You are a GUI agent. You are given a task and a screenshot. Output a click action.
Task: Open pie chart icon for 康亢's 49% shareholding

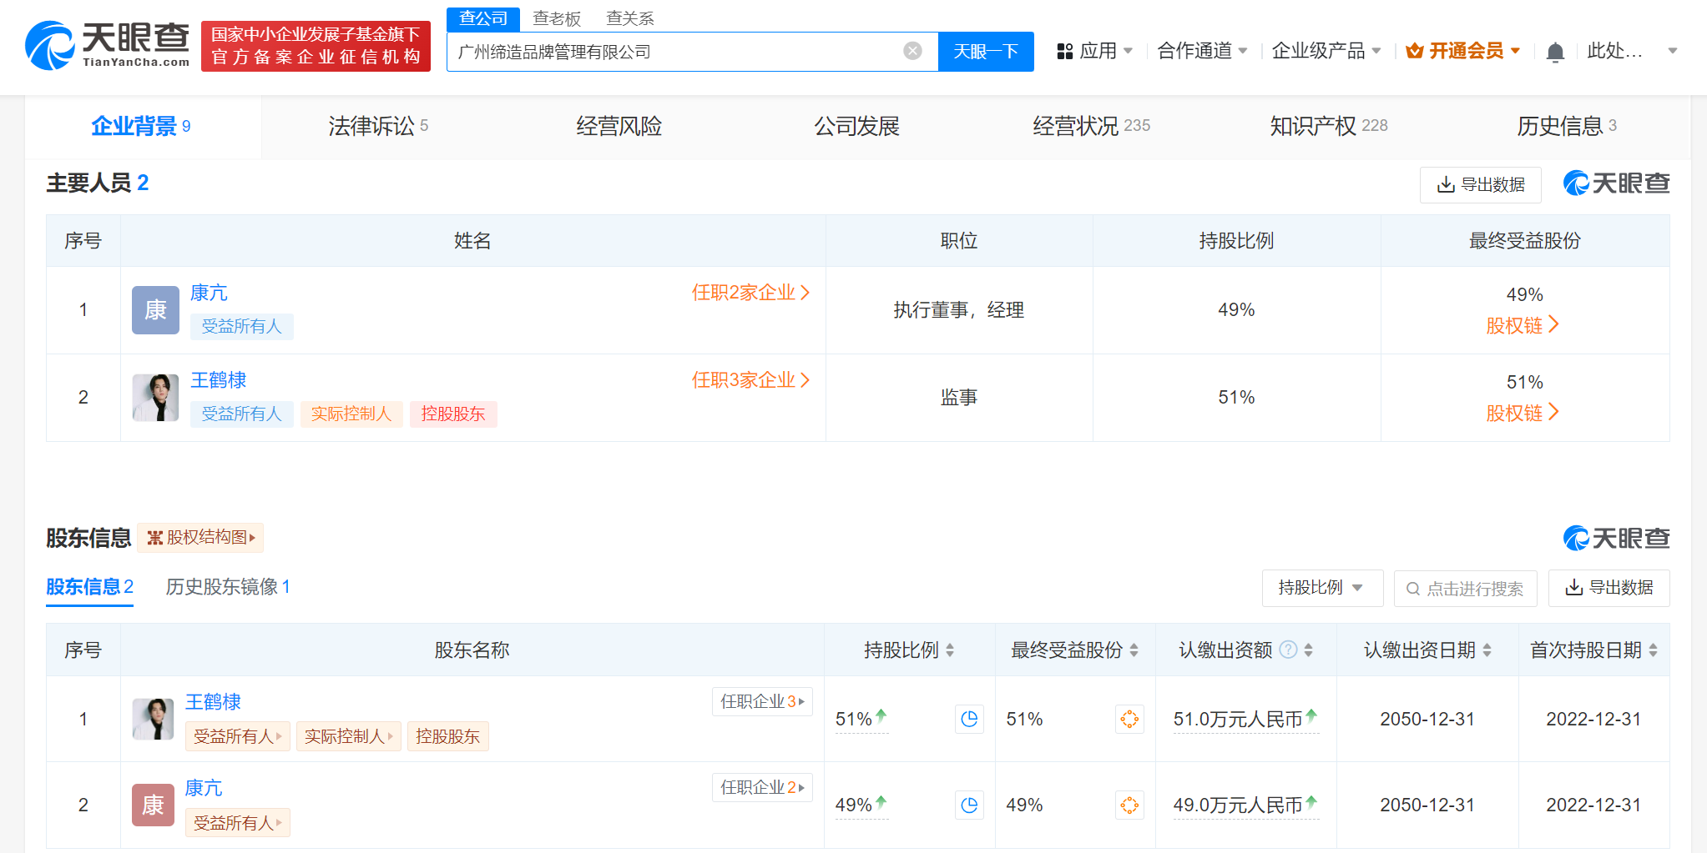[968, 805]
